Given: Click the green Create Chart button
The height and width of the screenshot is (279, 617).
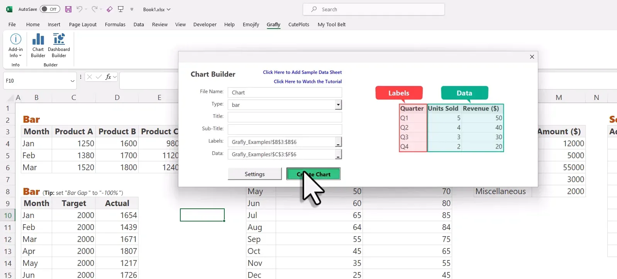Looking at the screenshot, I should tap(314, 174).
